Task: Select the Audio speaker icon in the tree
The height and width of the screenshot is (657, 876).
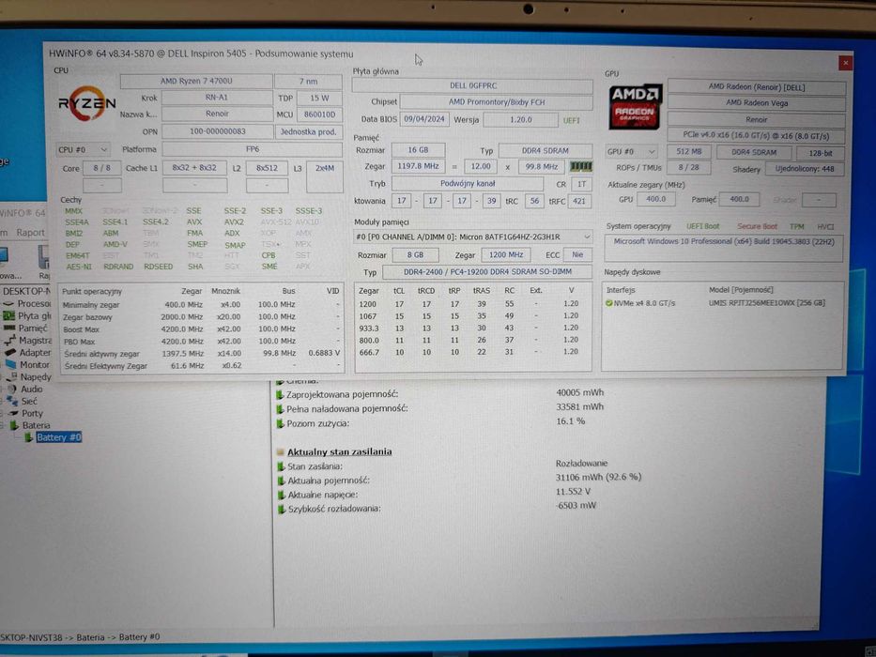Action: (11, 389)
